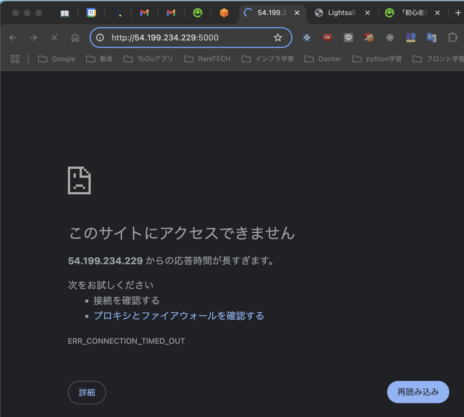Click the 再読み込み reload button
The height and width of the screenshot is (417, 464).
418,392
